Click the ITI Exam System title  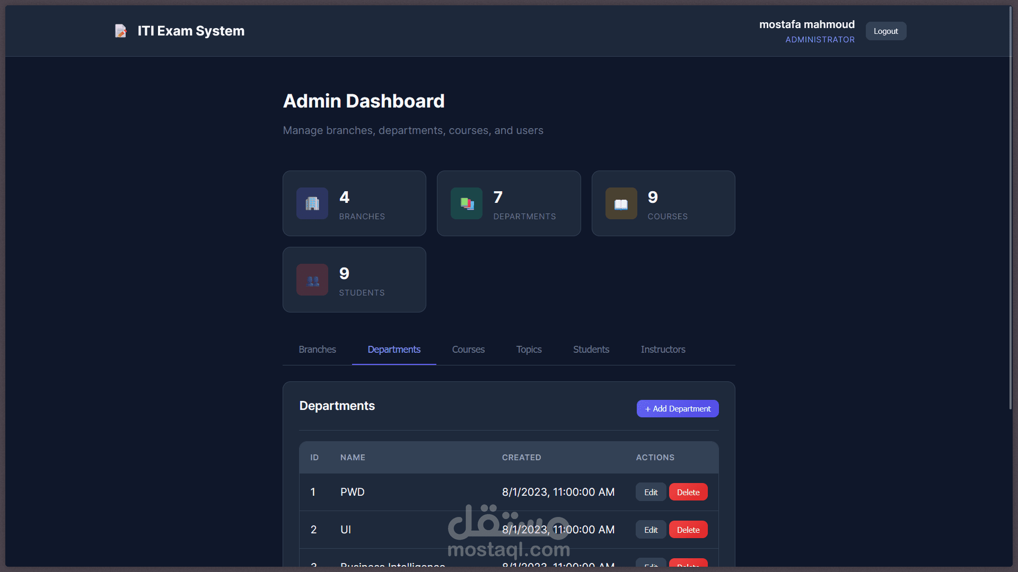(191, 31)
